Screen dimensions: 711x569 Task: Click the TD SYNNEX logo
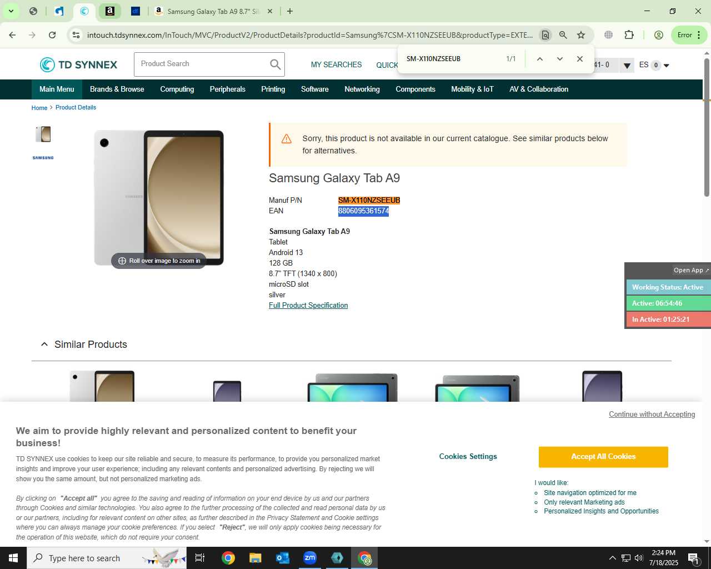[78, 64]
